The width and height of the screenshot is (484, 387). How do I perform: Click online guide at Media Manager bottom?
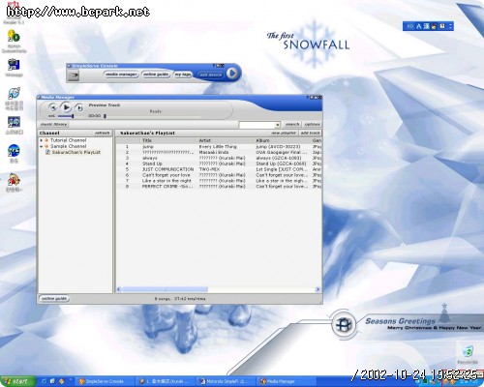(54, 299)
